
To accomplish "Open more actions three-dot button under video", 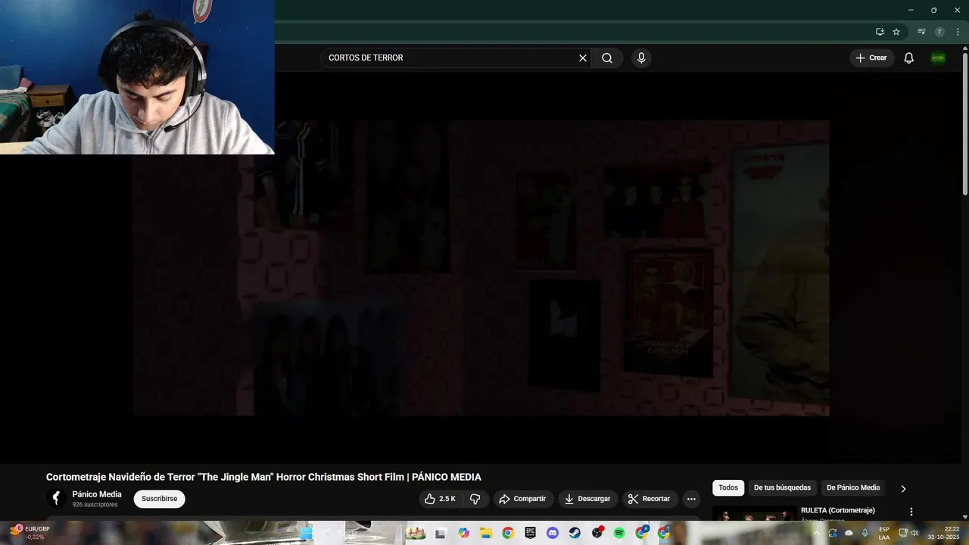I will point(691,499).
